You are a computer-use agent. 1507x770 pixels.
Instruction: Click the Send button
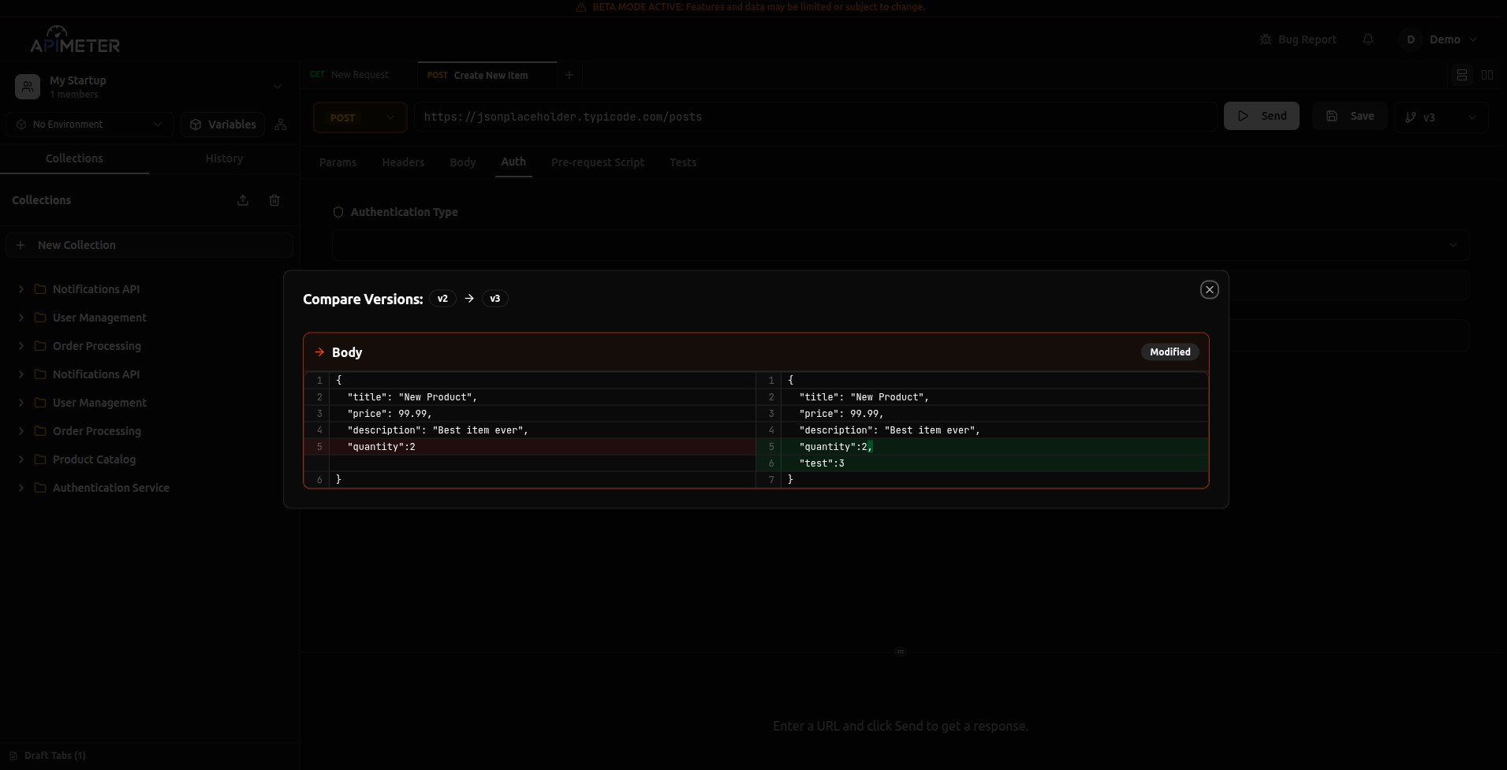(1261, 115)
